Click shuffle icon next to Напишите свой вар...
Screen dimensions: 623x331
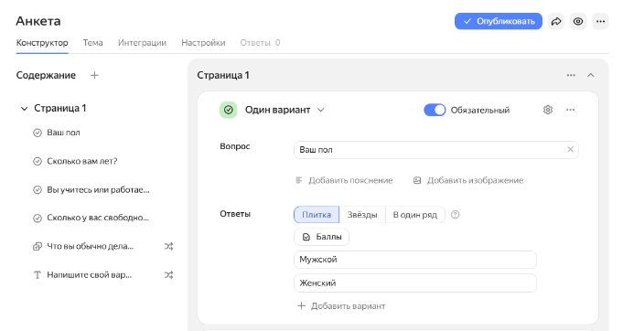click(x=168, y=275)
